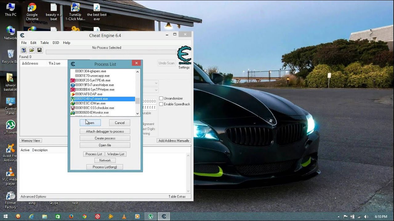394x221 pixels.
Task: Click the Action Center flag tray icon
Action: click(x=346, y=217)
